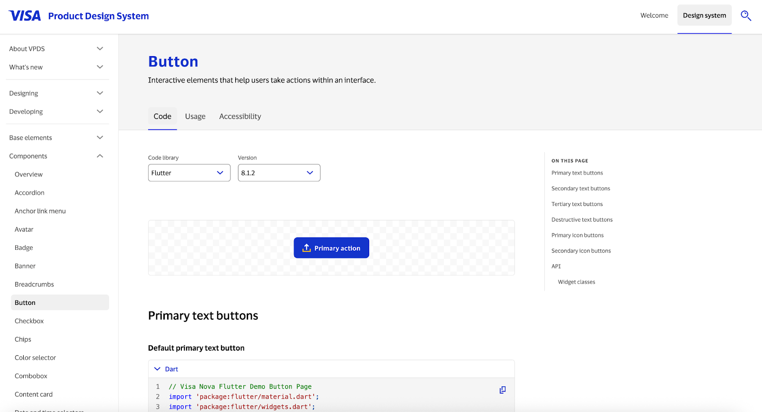Image resolution: width=762 pixels, height=412 pixels.
Task: Click the Visa logo in the header
Action: [25, 16]
